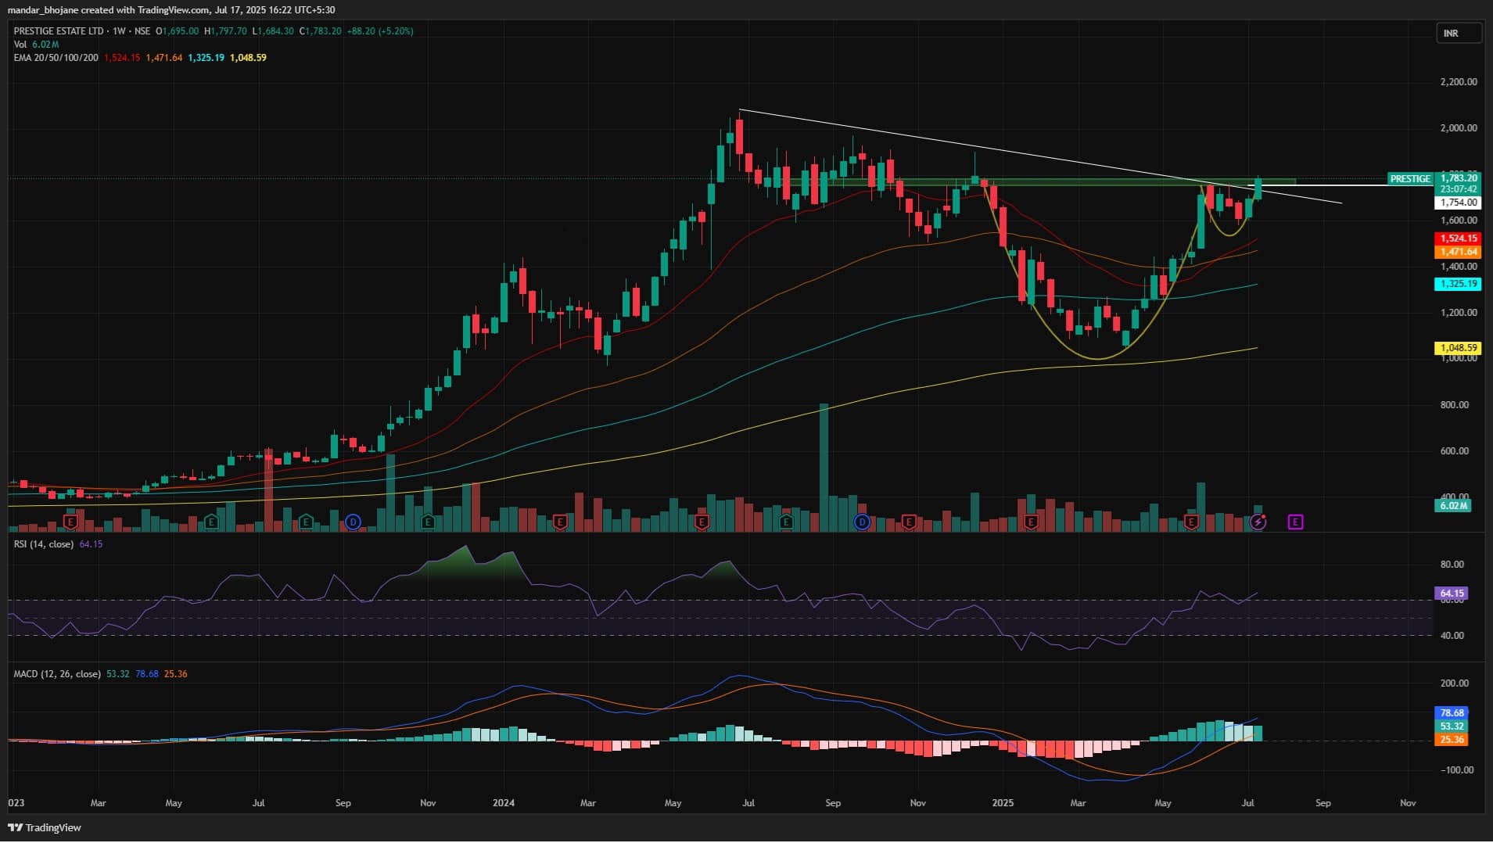Click the green earnings marker at November 2023
The image size is (1493, 843).
coord(428,522)
